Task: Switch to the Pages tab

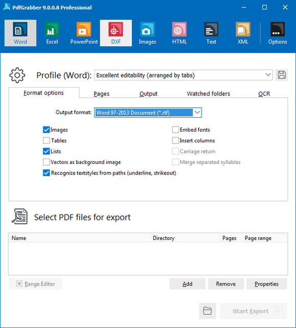Action: coord(101,94)
